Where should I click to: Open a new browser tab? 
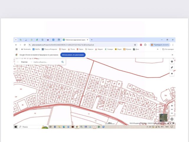point(92,40)
